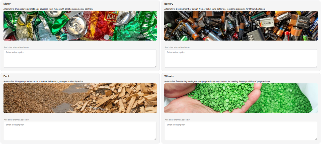Click the Motor card heading

(7, 4)
